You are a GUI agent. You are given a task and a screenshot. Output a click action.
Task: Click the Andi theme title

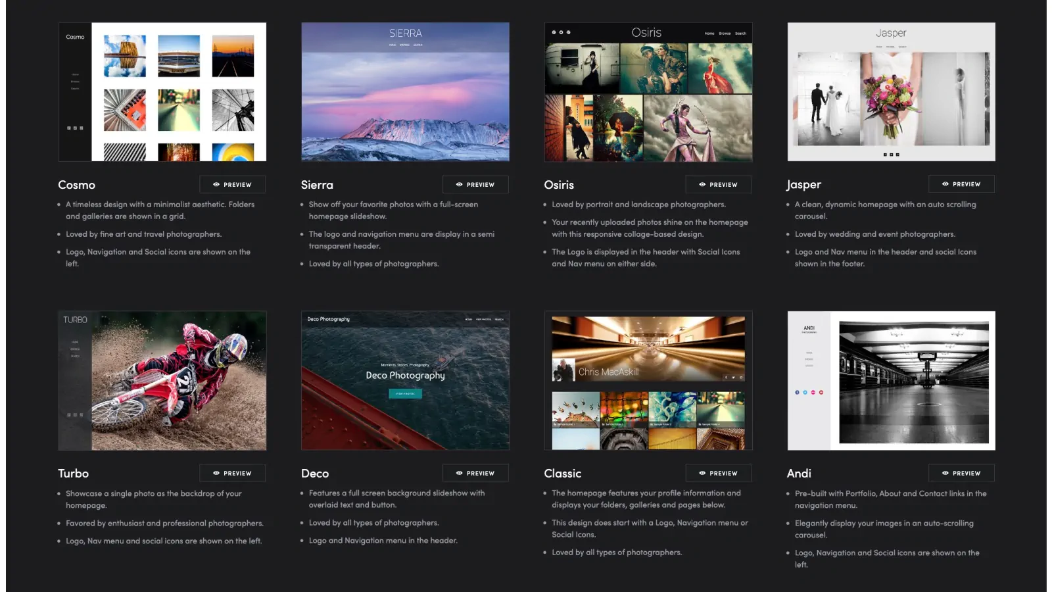[x=799, y=474]
